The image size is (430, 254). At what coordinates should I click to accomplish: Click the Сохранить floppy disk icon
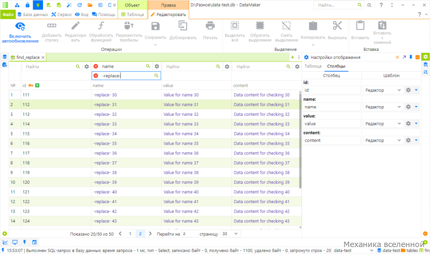tap(155, 26)
